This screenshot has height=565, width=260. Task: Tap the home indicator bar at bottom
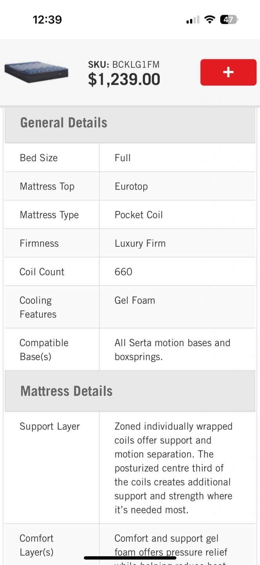(130, 558)
